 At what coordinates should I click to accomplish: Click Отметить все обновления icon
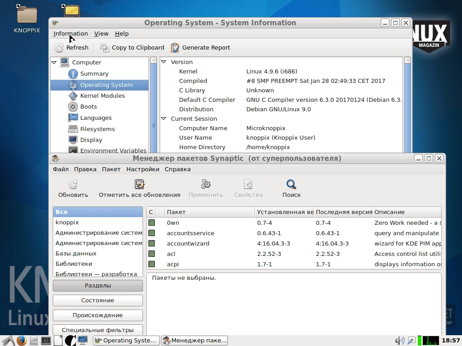(x=139, y=184)
